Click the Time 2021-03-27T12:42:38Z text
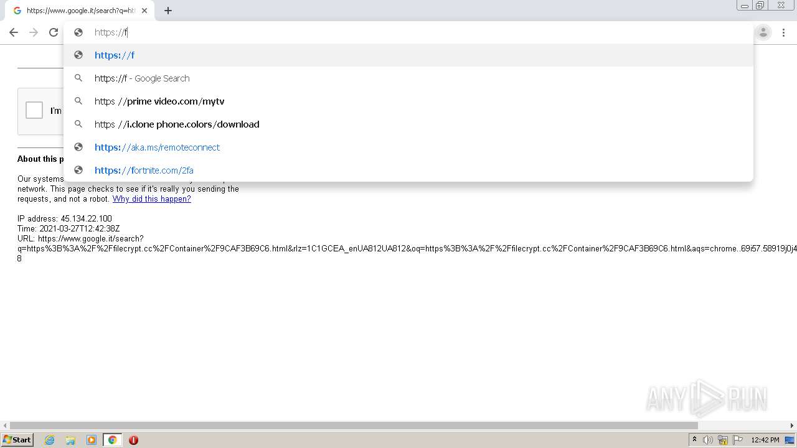 tap(68, 229)
